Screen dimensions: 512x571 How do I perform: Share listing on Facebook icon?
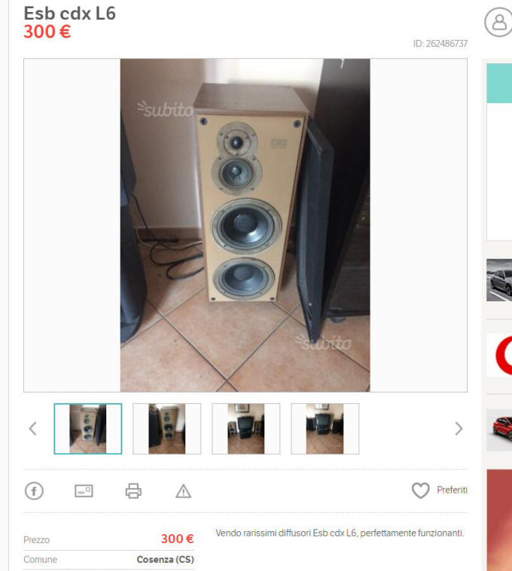click(x=34, y=490)
